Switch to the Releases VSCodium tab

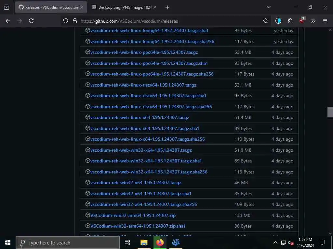pos(51,7)
